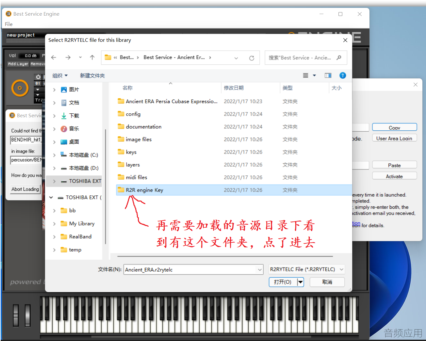Select 图片 in navigation pane
The width and height of the screenshot is (426, 341).
(74, 89)
